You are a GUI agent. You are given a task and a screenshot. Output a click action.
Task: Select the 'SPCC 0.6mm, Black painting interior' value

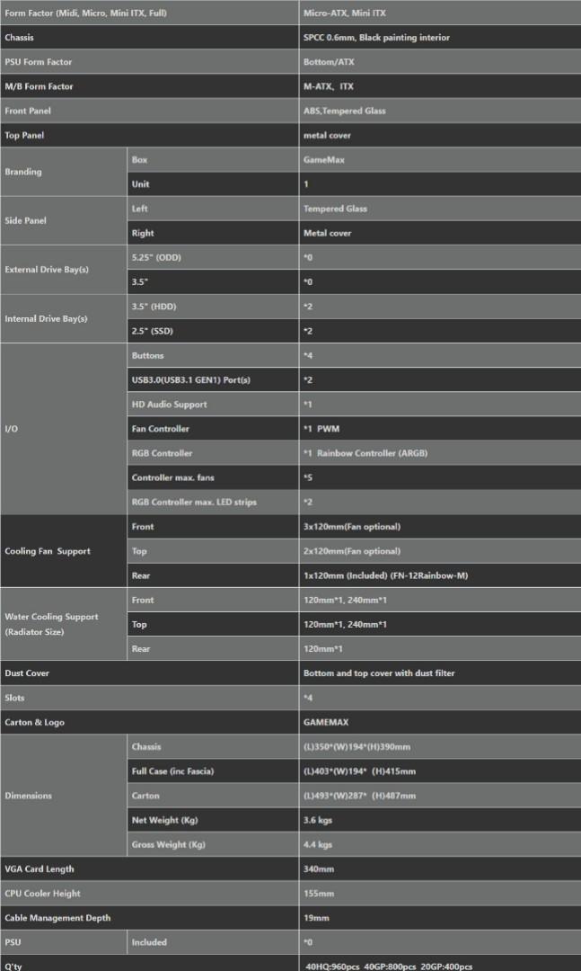(376, 38)
